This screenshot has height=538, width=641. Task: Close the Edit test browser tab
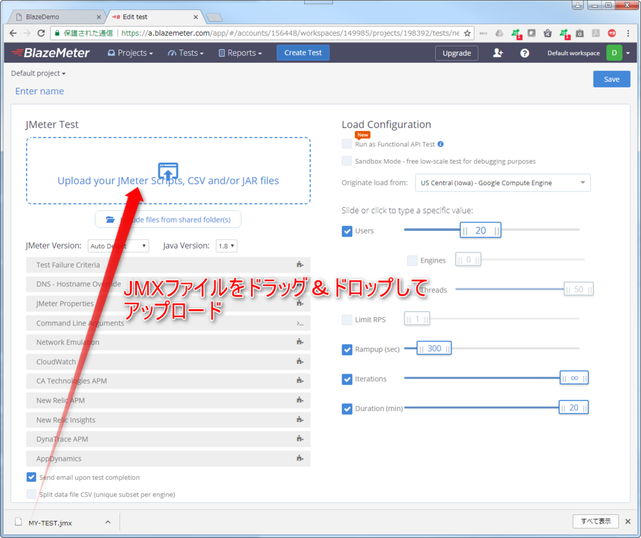[195, 17]
